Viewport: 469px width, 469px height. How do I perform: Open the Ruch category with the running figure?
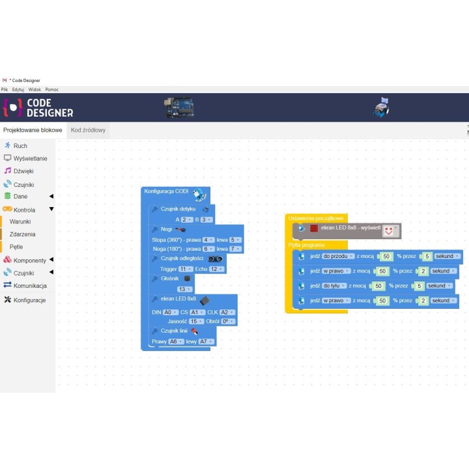(x=20, y=146)
